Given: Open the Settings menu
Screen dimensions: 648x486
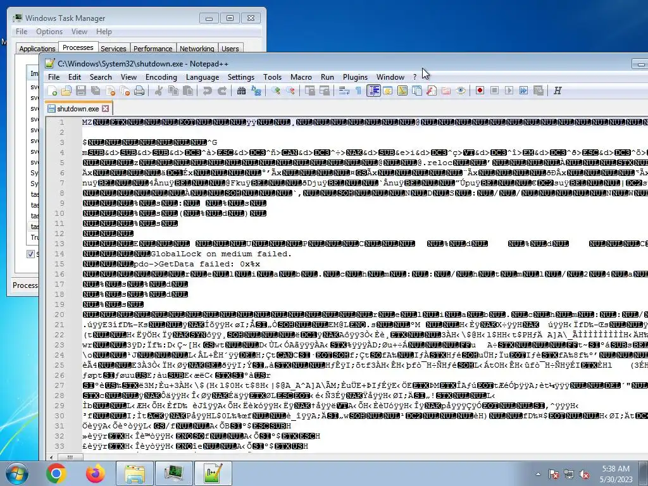Looking at the screenshot, I should coord(241,77).
